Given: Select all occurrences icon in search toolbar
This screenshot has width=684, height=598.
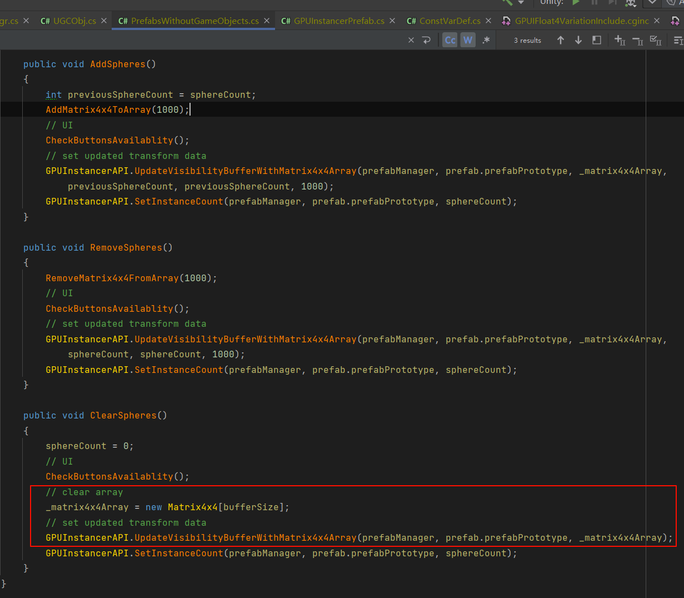Looking at the screenshot, I should (x=656, y=40).
